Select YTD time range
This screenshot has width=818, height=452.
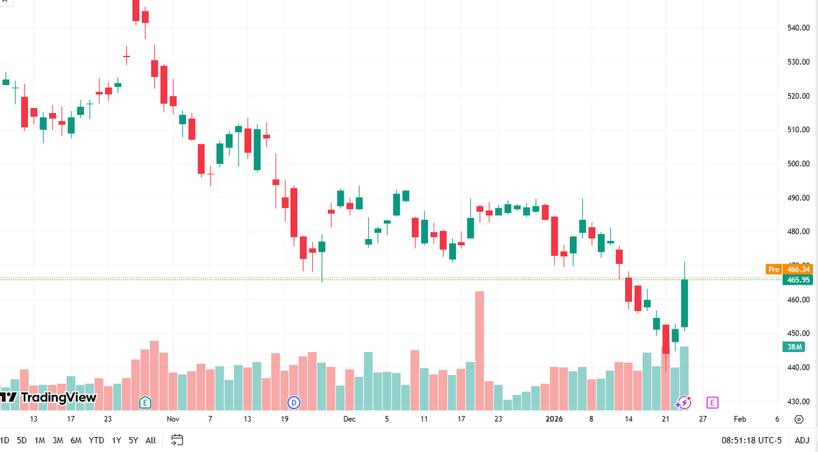coord(96,440)
